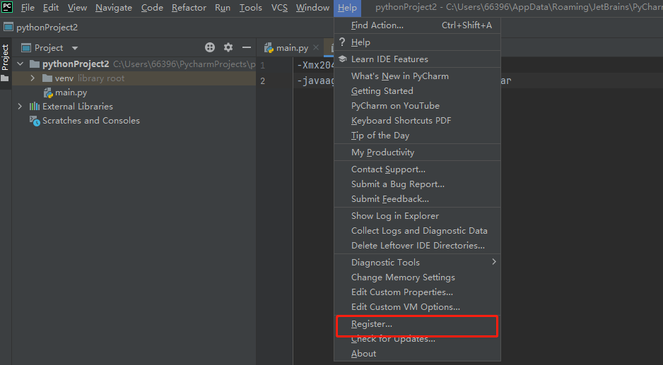Image resolution: width=663 pixels, height=365 pixels.
Task: Click the locate target crosshair icon
Action: click(x=210, y=47)
